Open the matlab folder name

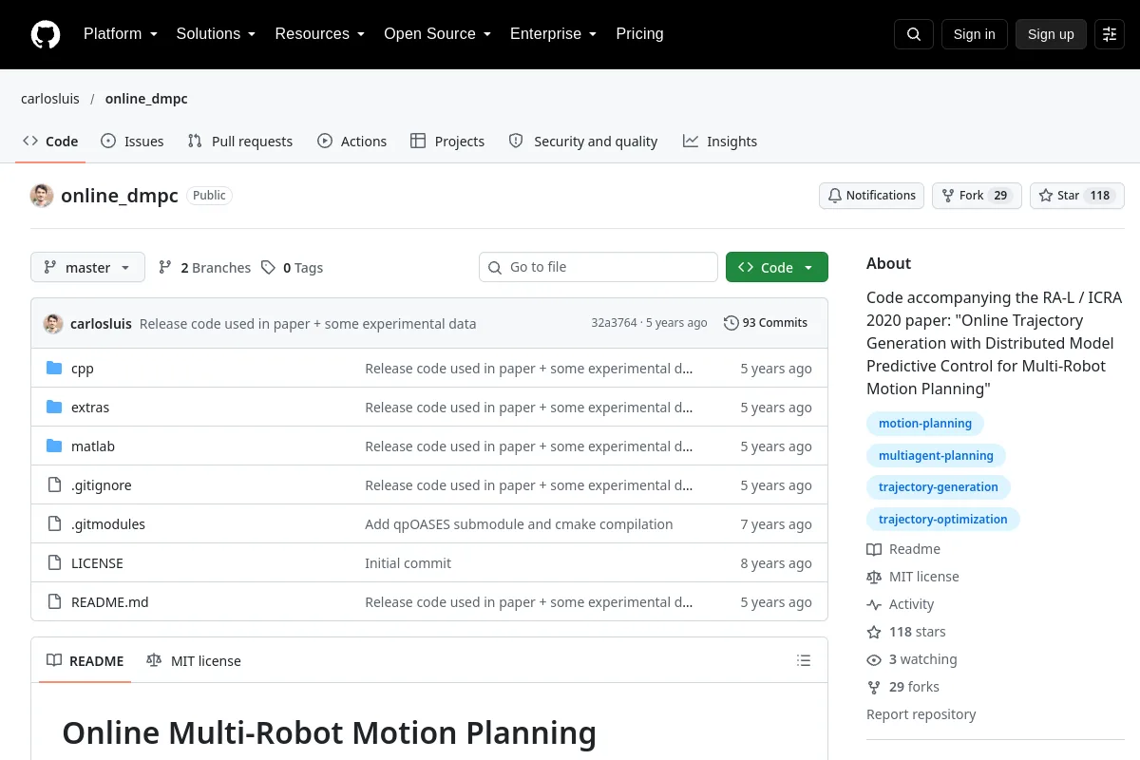click(93, 446)
